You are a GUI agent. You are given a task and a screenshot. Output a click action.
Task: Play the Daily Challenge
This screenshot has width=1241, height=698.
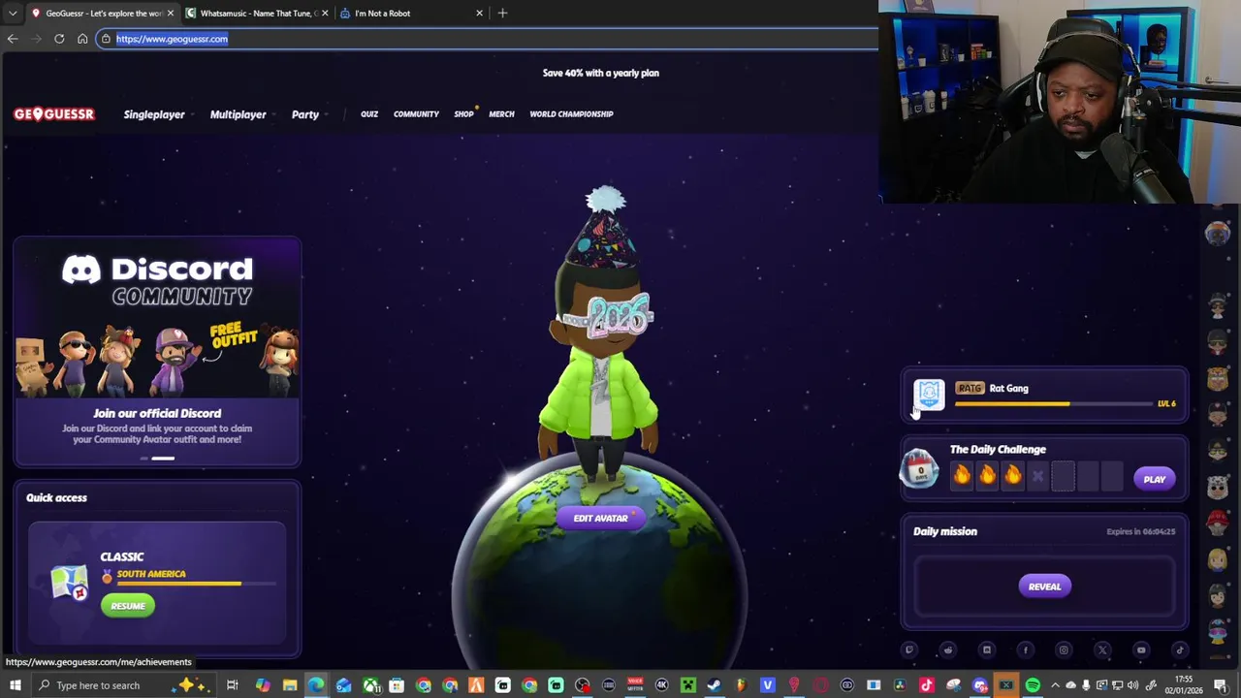click(1154, 479)
